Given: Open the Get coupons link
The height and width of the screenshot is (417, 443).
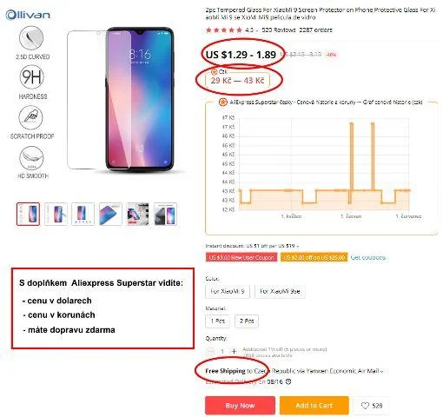Looking at the screenshot, I should pyautogui.click(x=368, y=257).
